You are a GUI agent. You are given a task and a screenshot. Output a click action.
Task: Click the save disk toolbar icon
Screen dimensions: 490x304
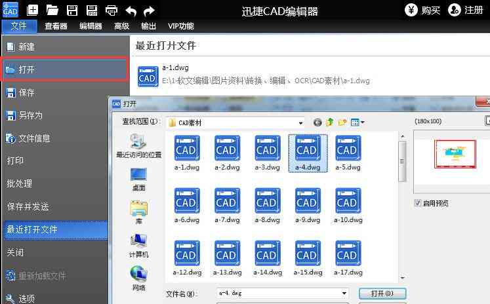[72, 10]
